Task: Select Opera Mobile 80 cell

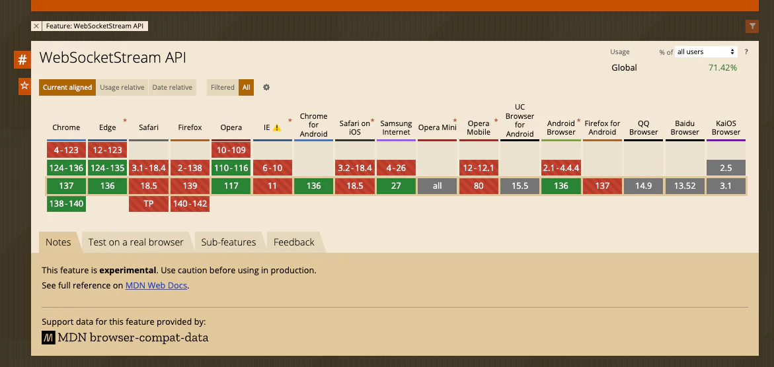Action: click(479, 186)
